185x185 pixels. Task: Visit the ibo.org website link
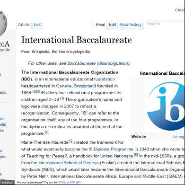point(178,137)
